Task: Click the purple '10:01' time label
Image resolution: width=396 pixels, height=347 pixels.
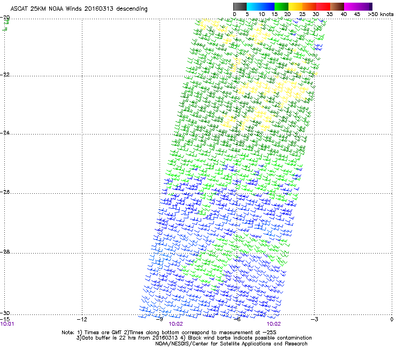Action: [x=7, y=324]
